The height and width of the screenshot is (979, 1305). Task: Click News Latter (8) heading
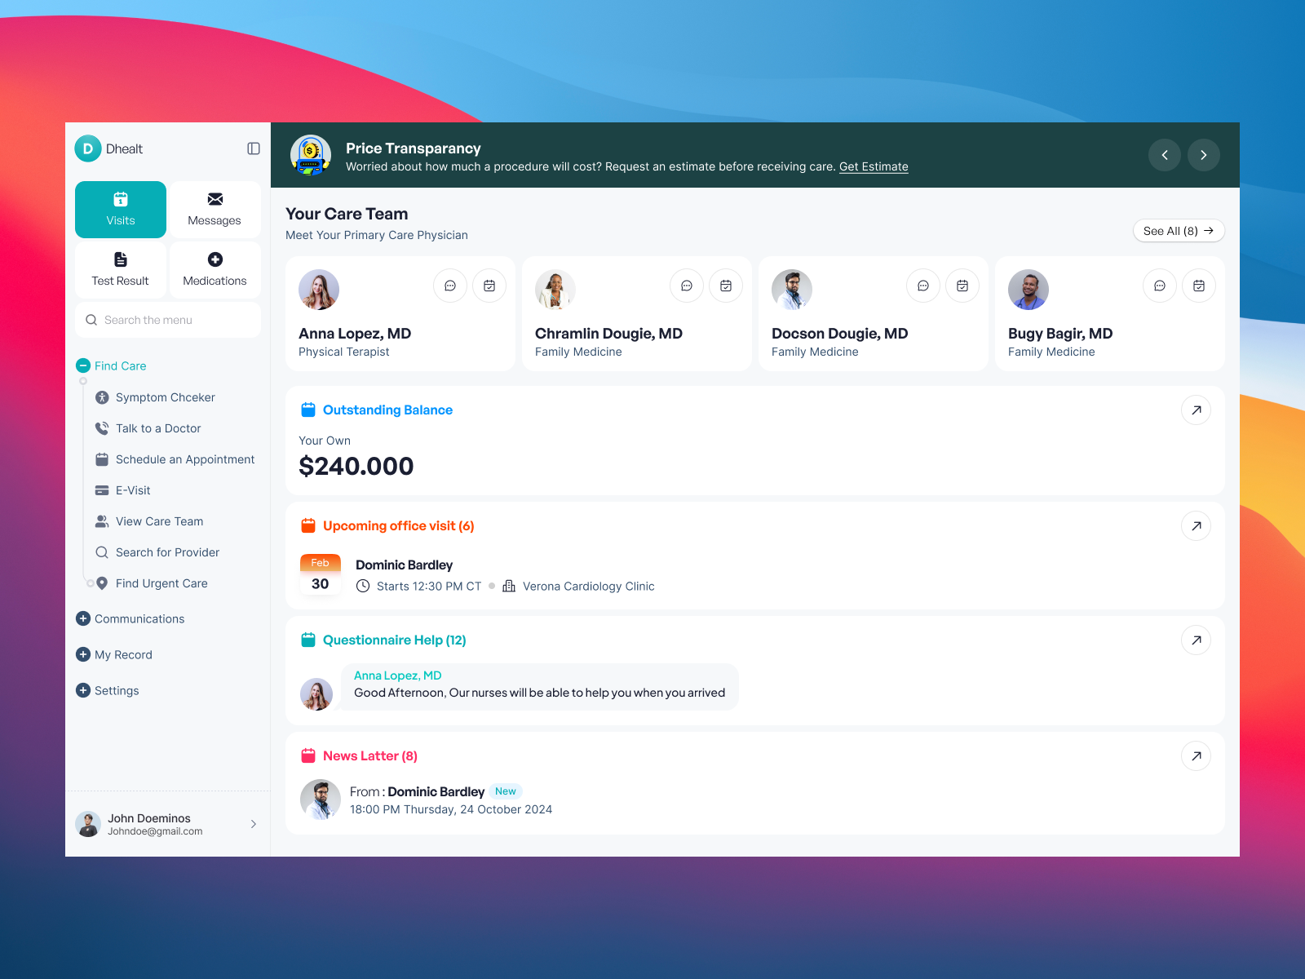click(x=370, y=755)
